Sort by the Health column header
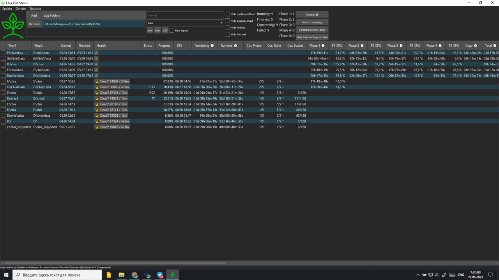The image size is (499, 280). 117,45
